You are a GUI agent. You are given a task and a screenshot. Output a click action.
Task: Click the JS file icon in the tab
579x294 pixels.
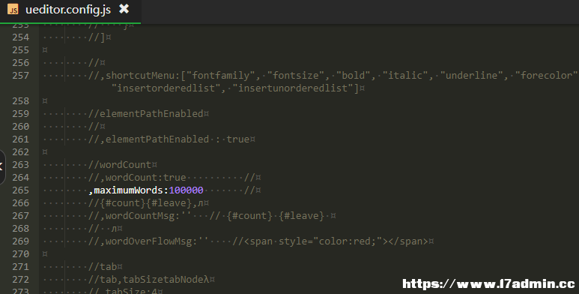tap(13, 9)
